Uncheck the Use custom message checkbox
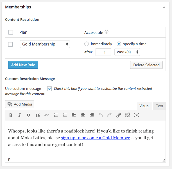Screen dimensions: 172x169 (49, 89)
